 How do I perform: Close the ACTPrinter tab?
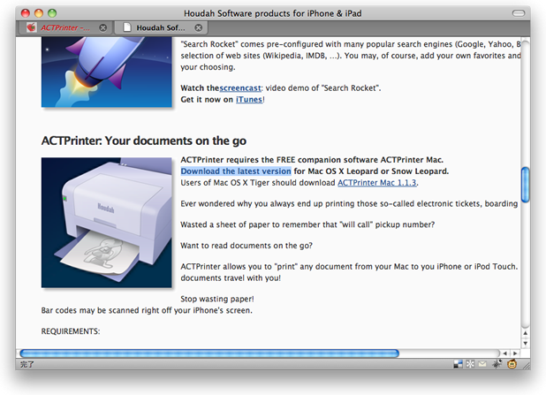click(103, 28)
